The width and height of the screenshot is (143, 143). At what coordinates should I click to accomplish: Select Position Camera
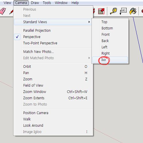[53, 113]
